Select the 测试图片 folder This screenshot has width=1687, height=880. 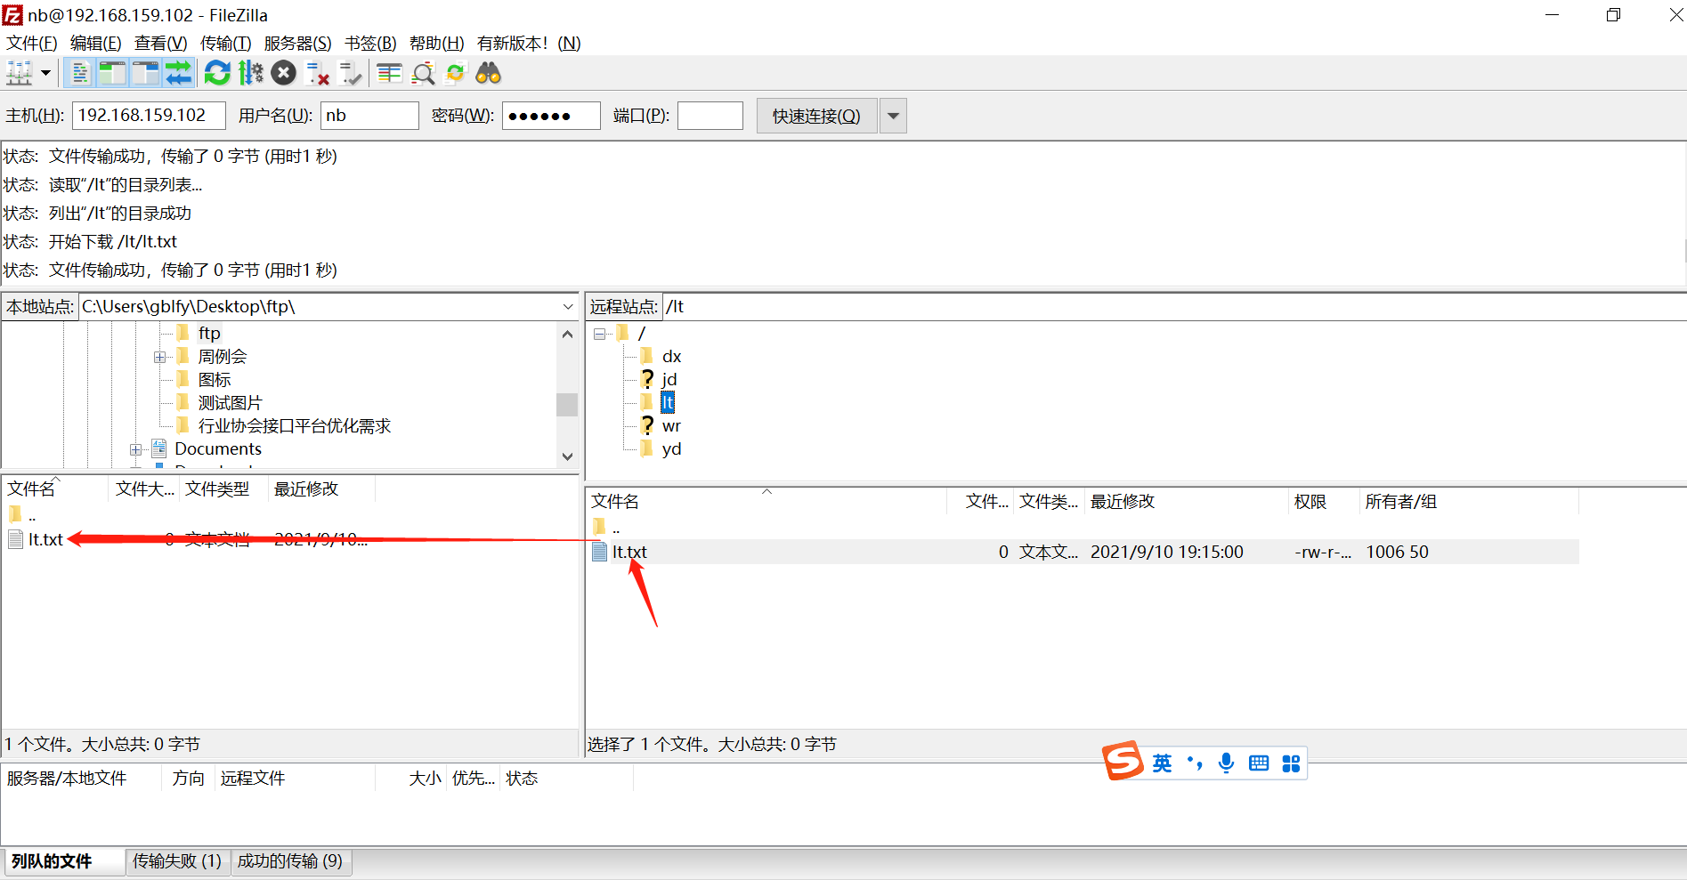coord(230,403)
